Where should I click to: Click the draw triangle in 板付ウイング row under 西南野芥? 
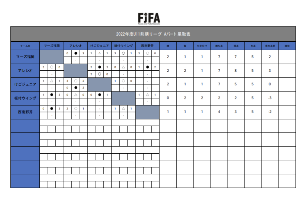point(147,95)
